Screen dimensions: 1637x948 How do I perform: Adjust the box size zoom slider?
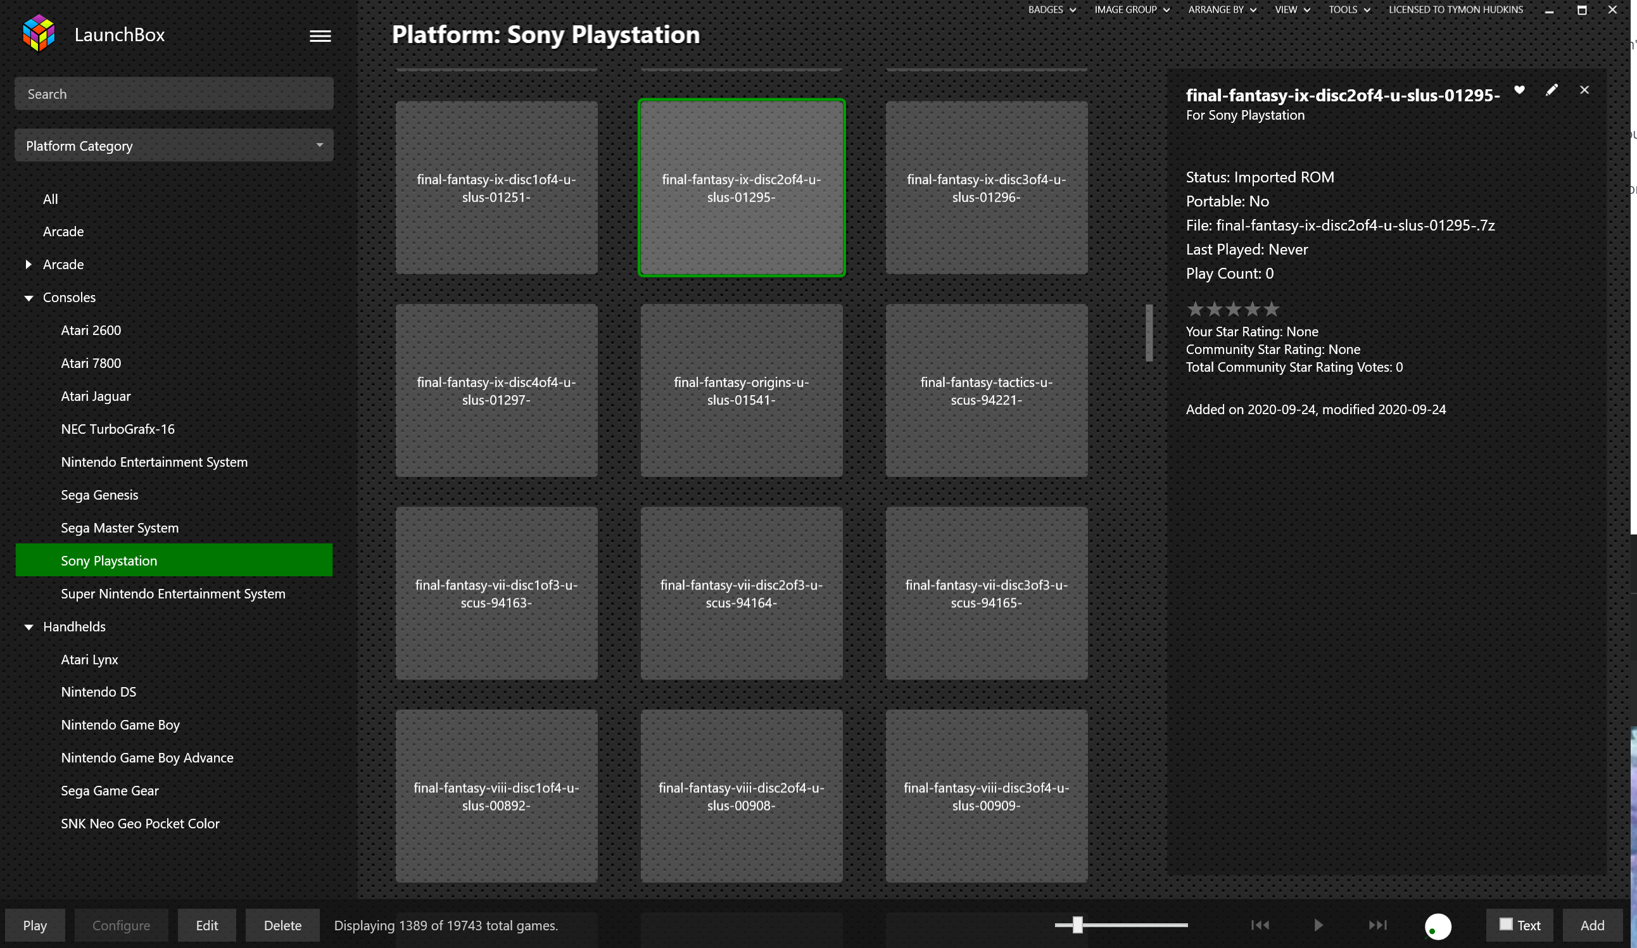tap(1077, 924)
